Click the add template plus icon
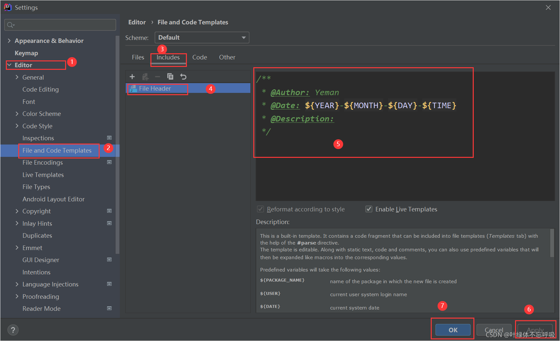This screenshot has width=560, height=341. coord(132,77)
